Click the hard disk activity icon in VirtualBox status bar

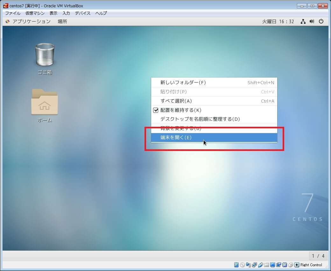236,265
